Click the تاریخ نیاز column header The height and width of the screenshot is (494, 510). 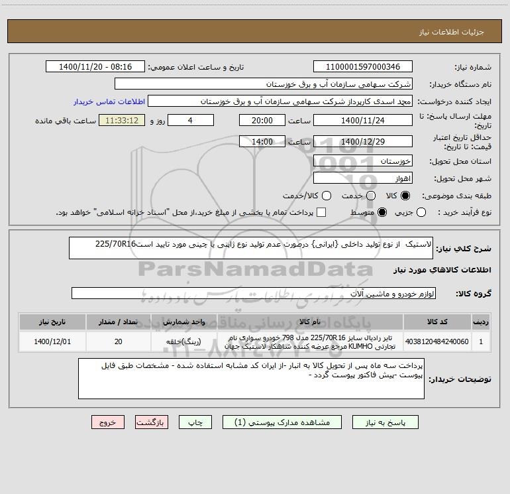coord(52,322)
